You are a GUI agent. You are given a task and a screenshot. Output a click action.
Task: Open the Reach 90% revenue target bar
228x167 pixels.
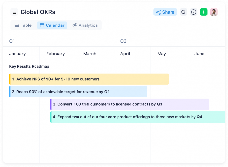[78, 92]
